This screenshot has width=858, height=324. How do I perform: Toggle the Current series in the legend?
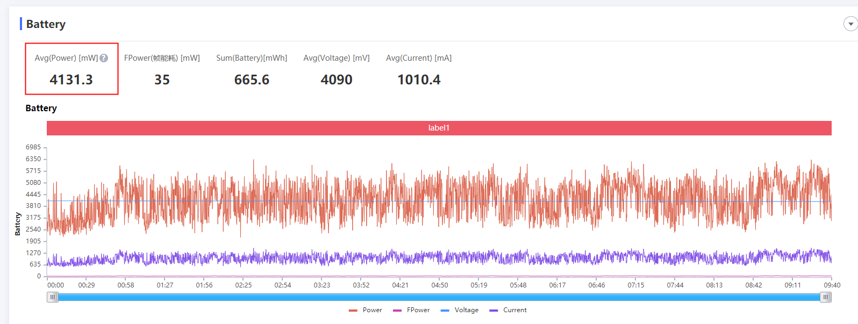tap(508, 310)
